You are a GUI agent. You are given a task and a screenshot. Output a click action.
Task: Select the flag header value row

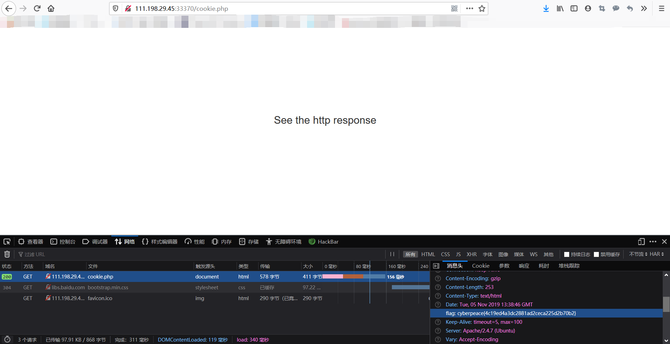(x=546, y=313)
